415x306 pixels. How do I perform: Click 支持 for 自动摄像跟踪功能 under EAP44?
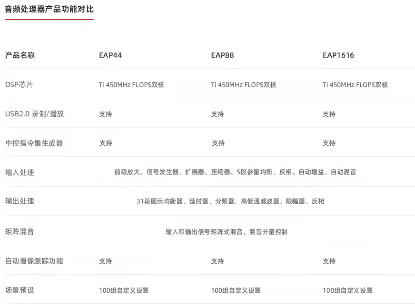(106, 261)
